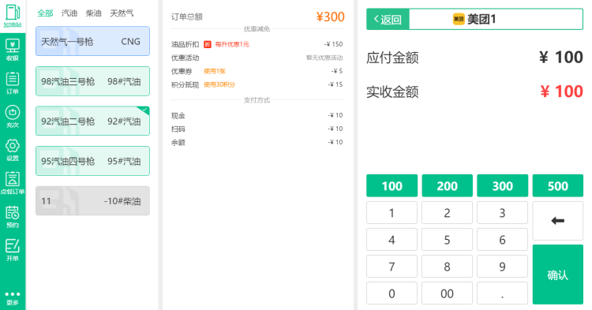Click the backspace arrow key
The width and height of the screenshot is (592, 310).
coord(557,221)
